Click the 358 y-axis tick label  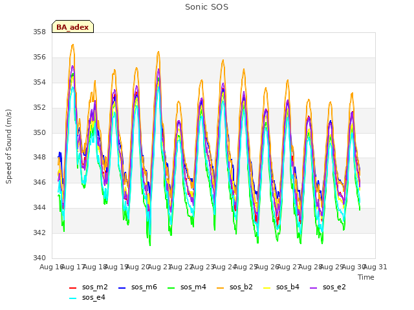(x=39, y=32)
